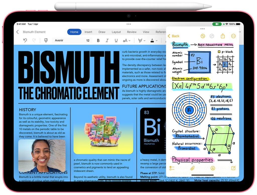The width and height of the screenshot is (257, 195).
Task: Tap the Notes share icon
Action: [222, 36]
